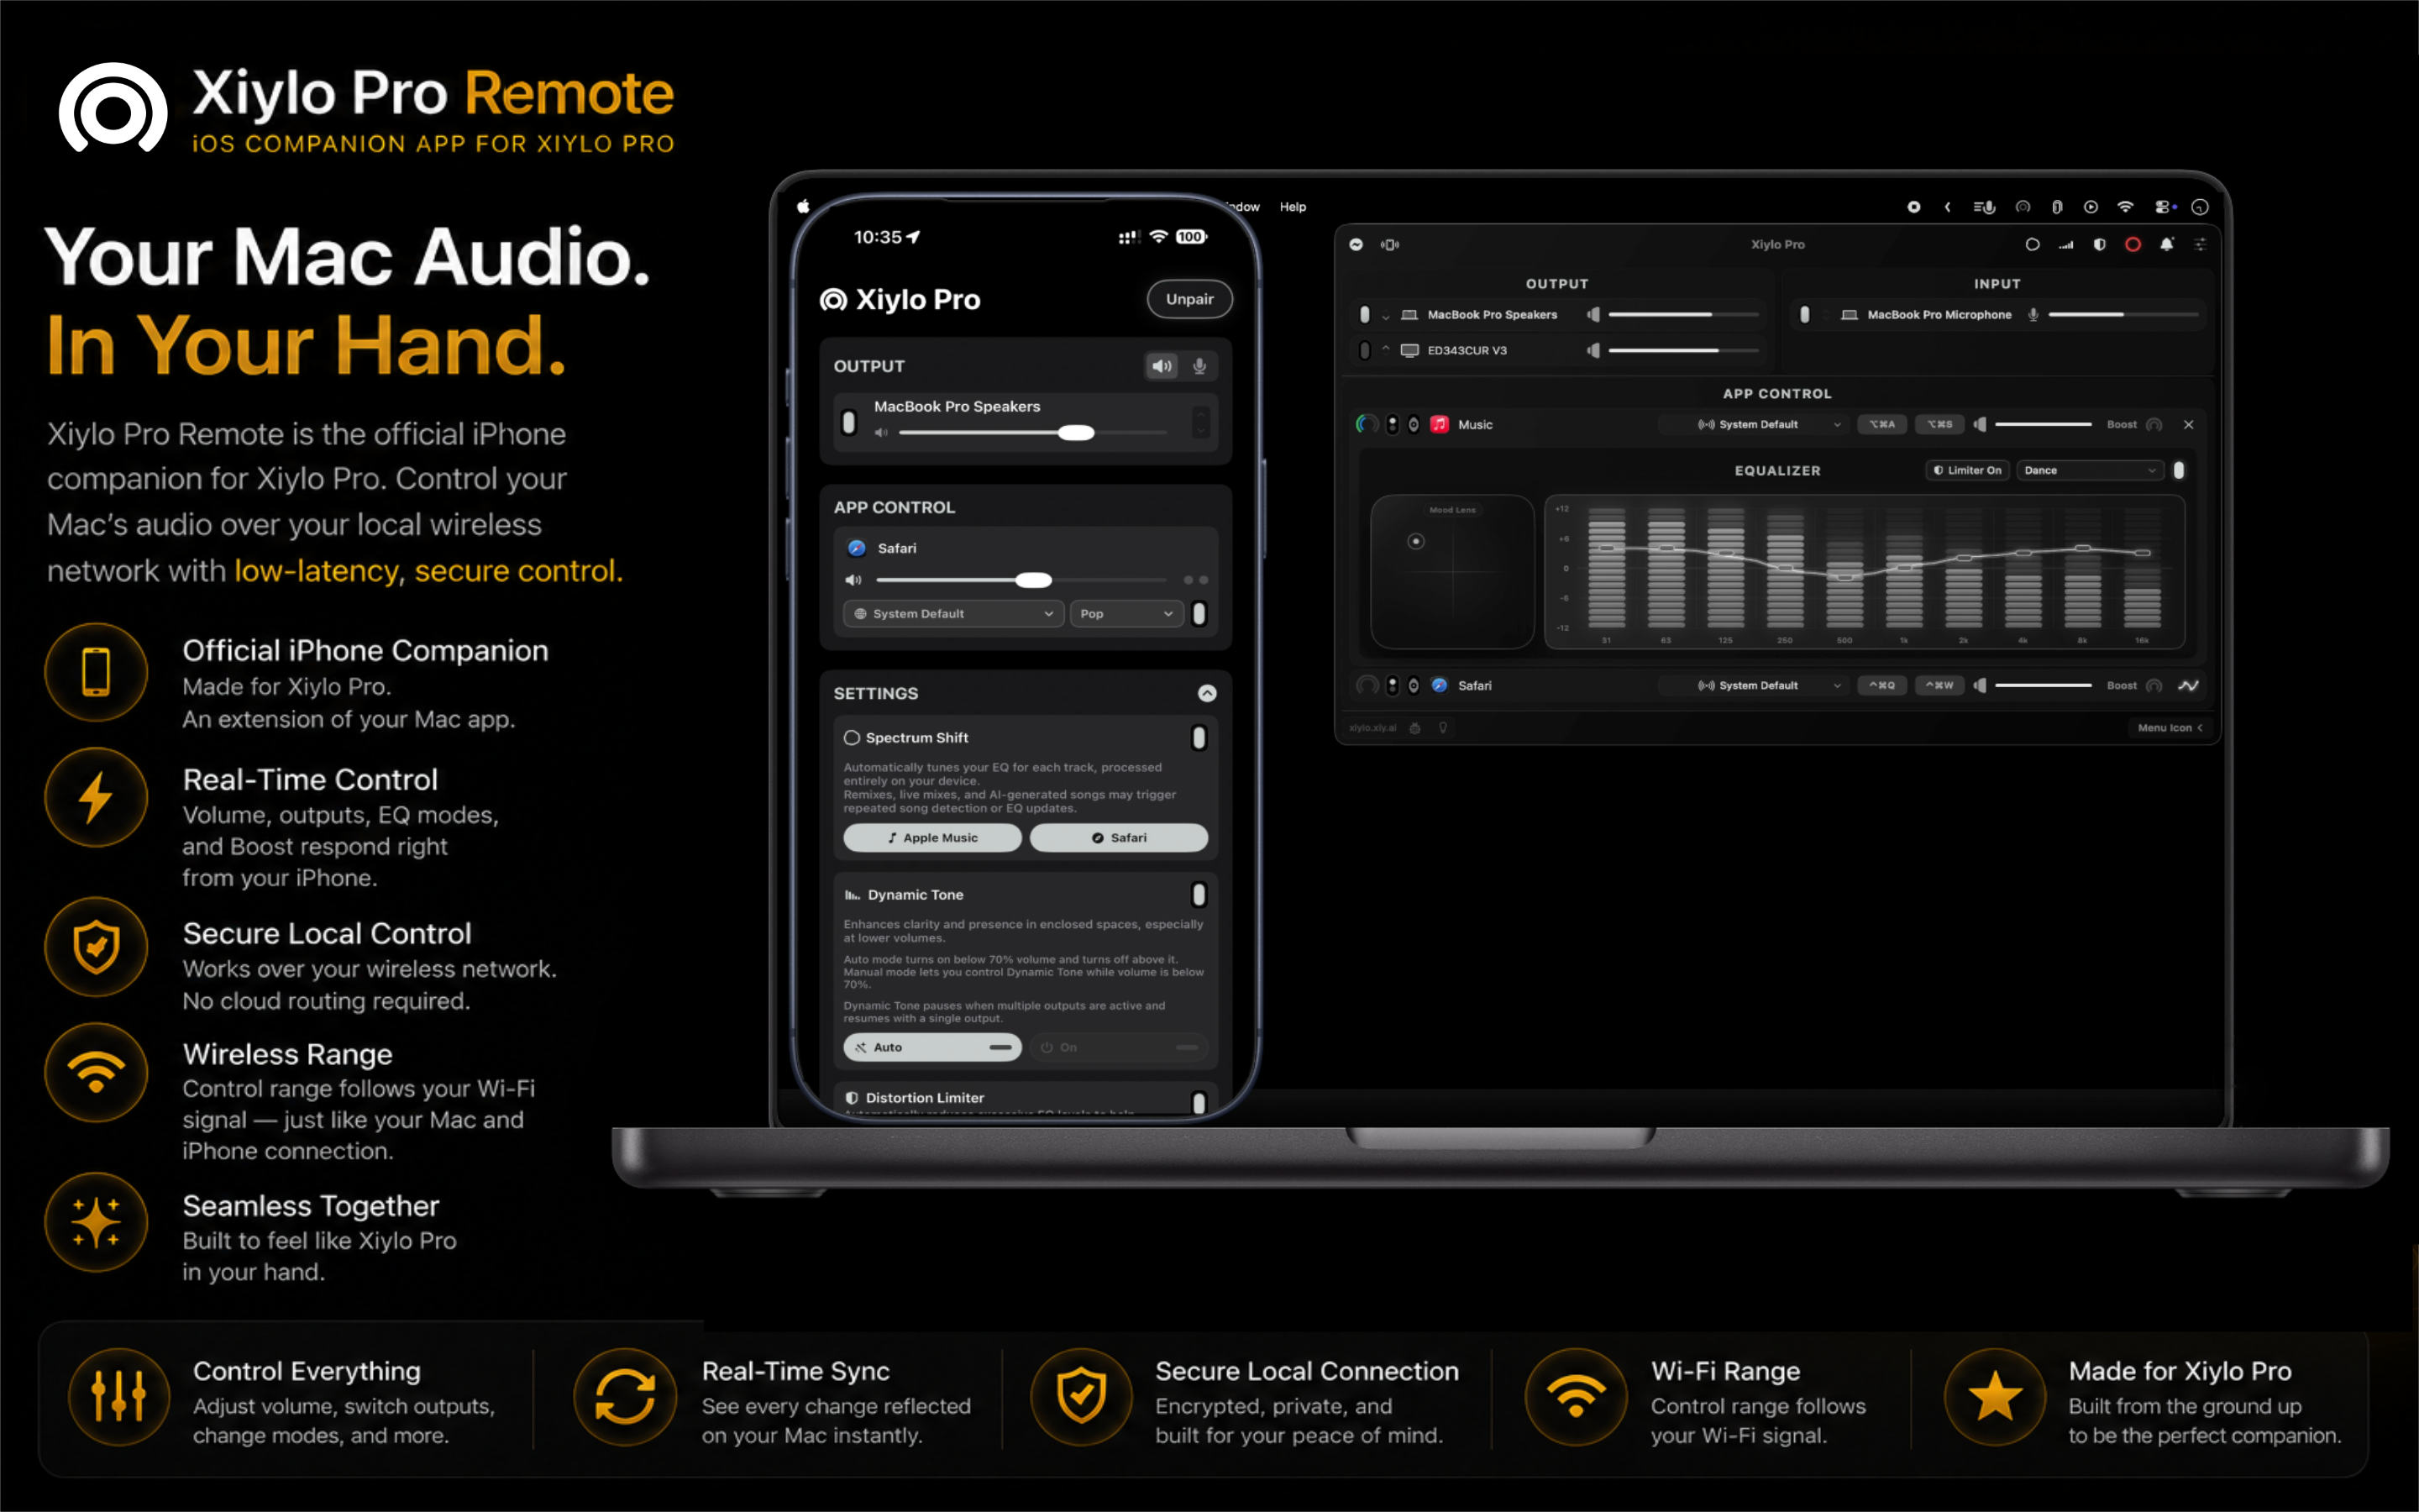Screen dimensions: 2419x1512
Task: Click Boost headphone icon in Music row
Action: click(x=2154, y=425)
